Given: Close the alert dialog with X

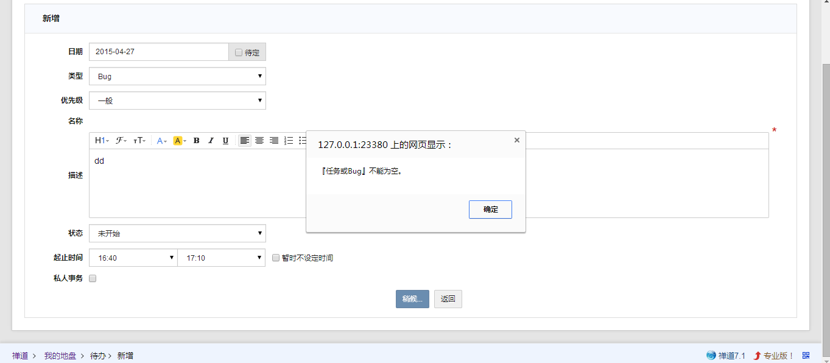Looking at the screenshot, I should tap(517, 140).
